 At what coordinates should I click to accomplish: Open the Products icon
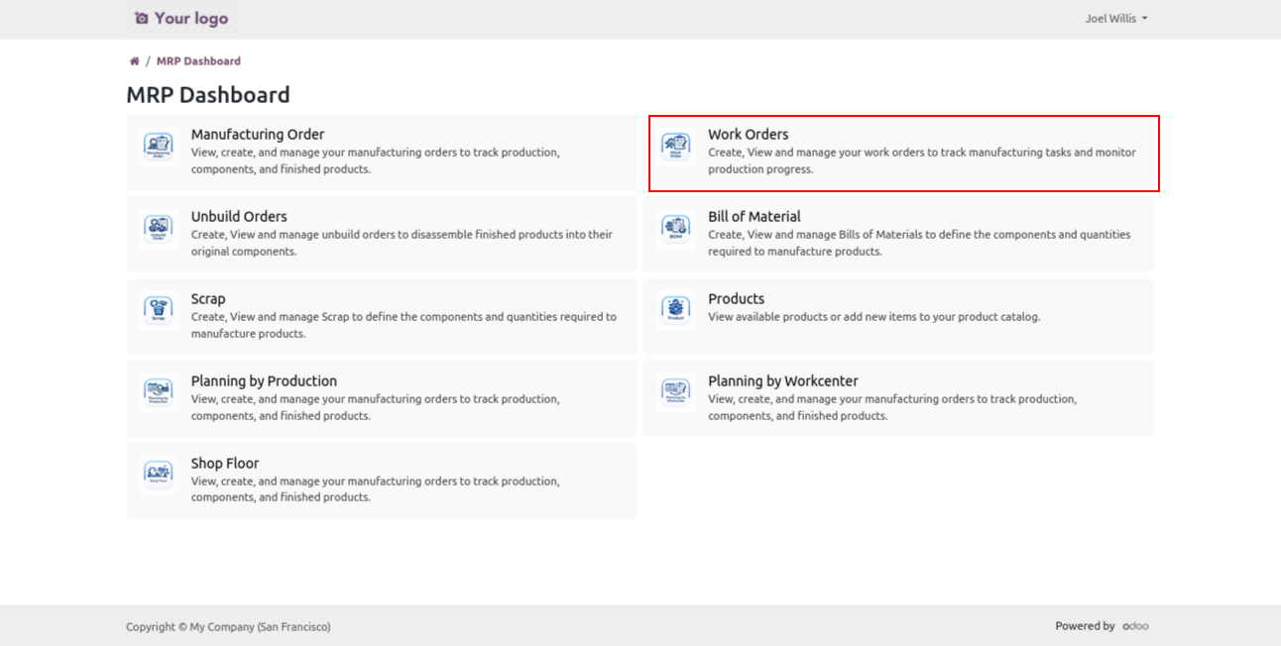(675, 310)
